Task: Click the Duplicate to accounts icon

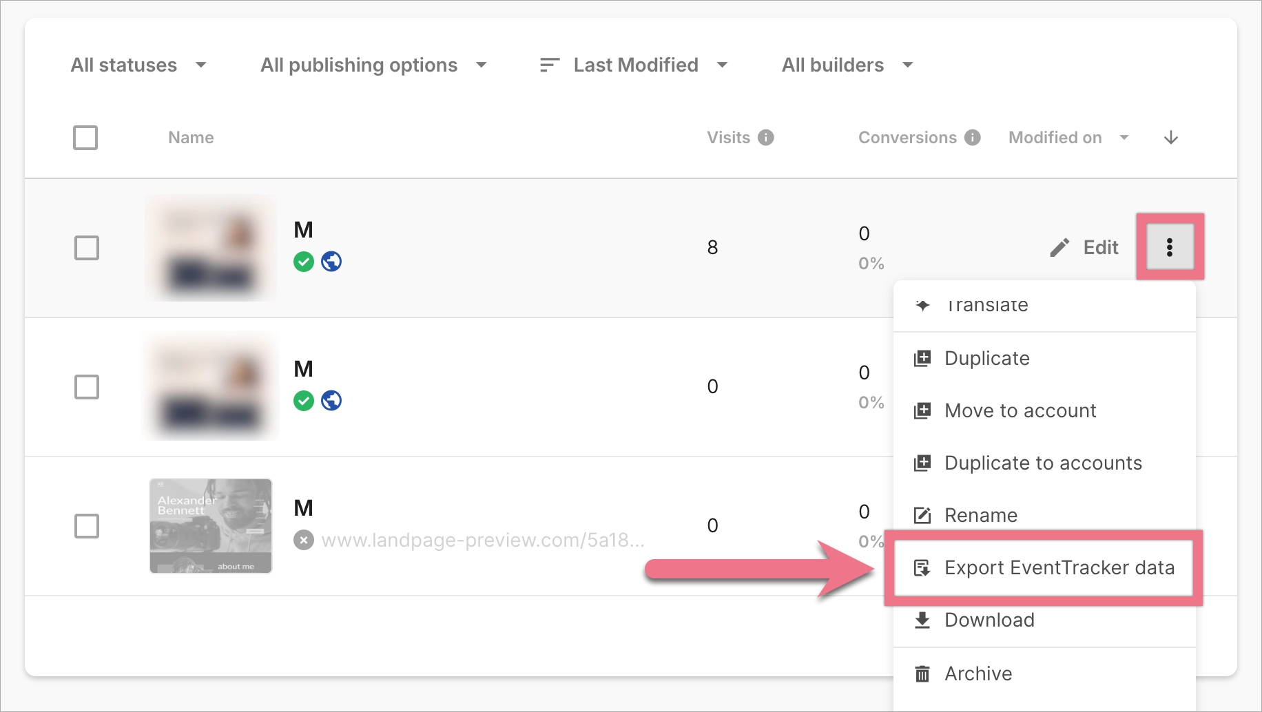Action: pos(922,463)
